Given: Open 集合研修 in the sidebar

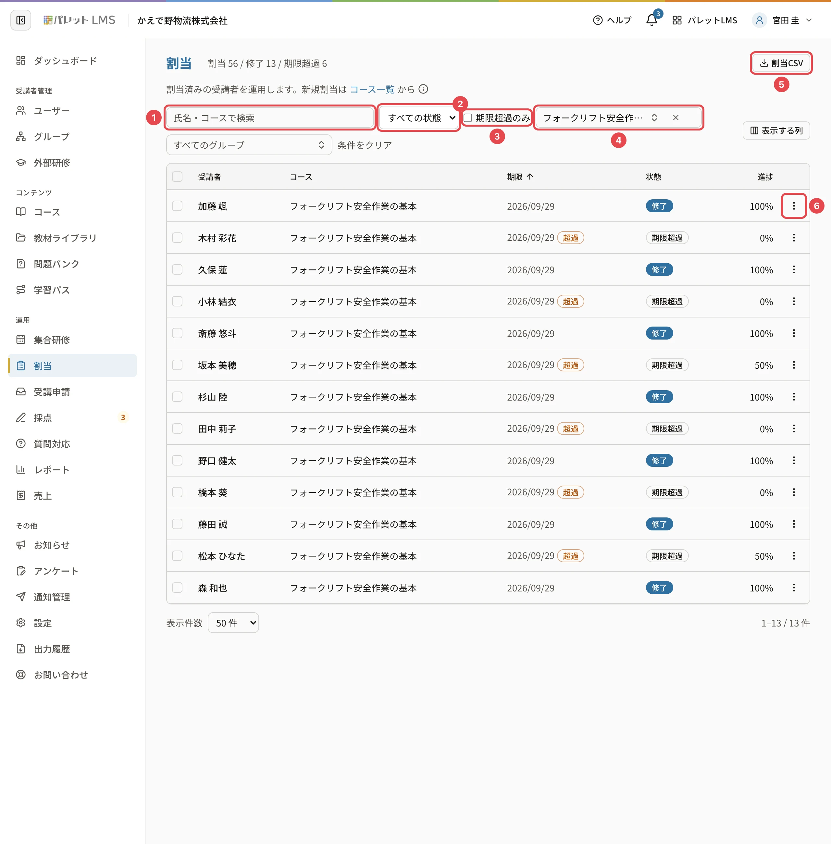Looking at the screenshot, I should [x=72, y=340].
